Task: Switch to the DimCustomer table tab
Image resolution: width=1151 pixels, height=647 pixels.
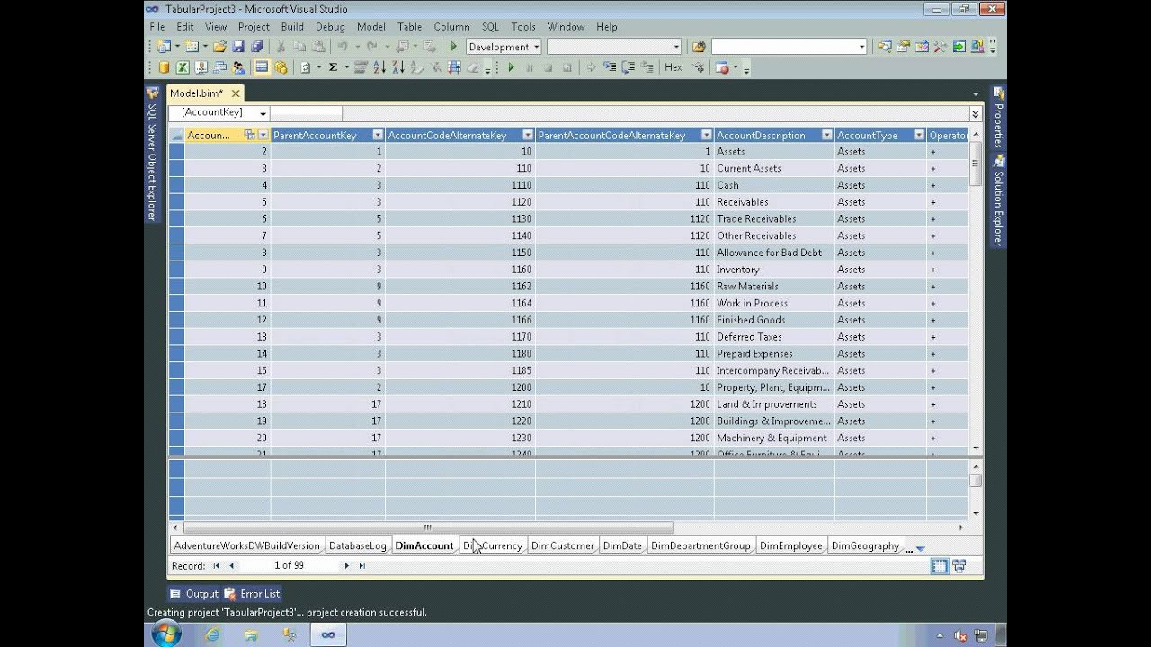Action: (563, 545)
